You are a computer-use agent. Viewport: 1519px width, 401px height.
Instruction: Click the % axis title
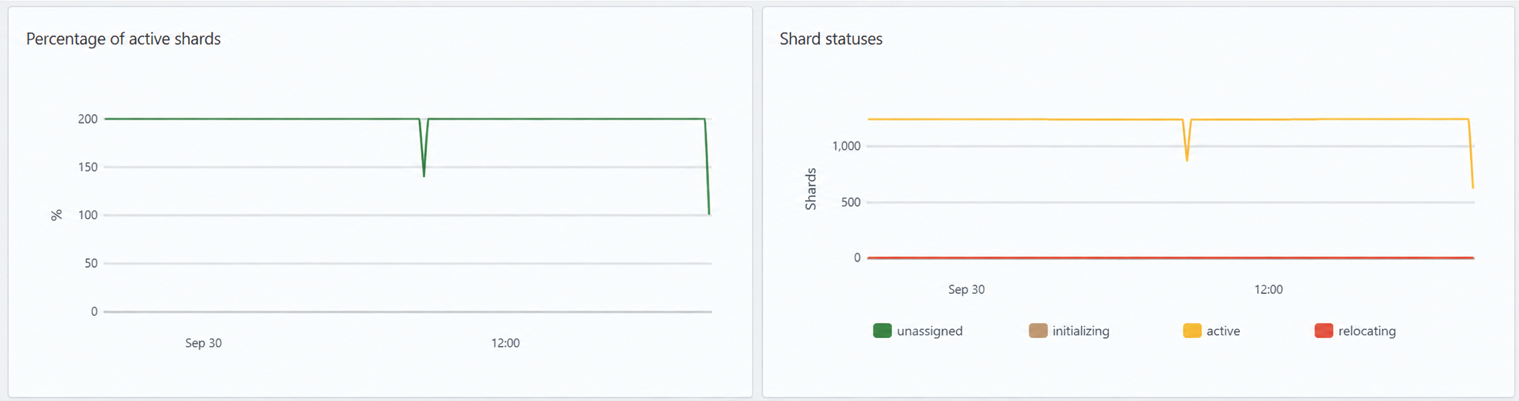[57, 216]
